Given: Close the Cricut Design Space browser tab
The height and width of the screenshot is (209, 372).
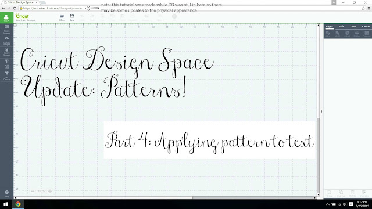Looking at the screenshot, I should point(37,2).
